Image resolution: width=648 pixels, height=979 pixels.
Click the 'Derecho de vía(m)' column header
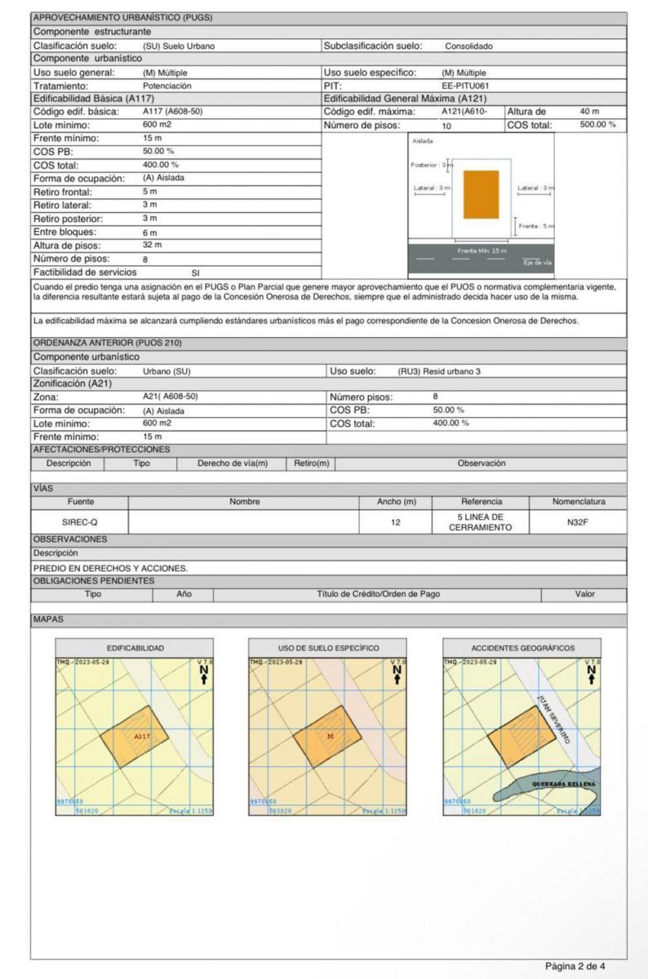[x=233, y=463]
